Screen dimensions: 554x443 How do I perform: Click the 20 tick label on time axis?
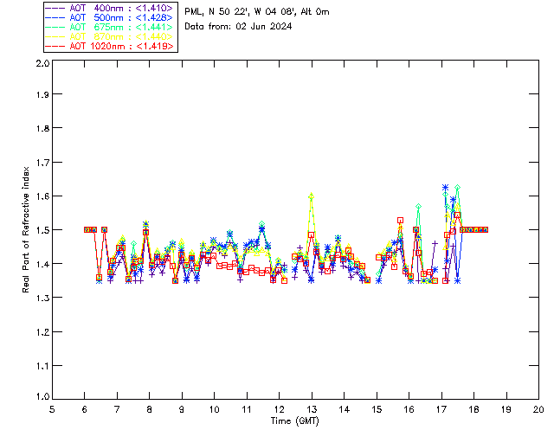[538, 409]
